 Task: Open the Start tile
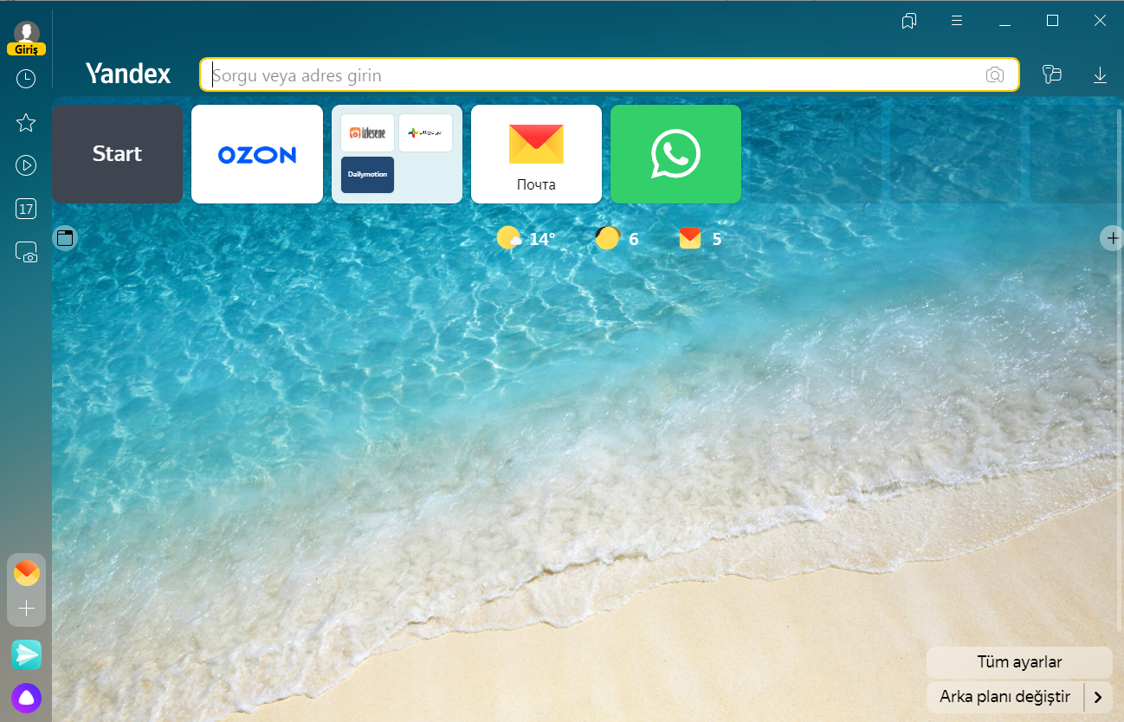tap(118, 154)
